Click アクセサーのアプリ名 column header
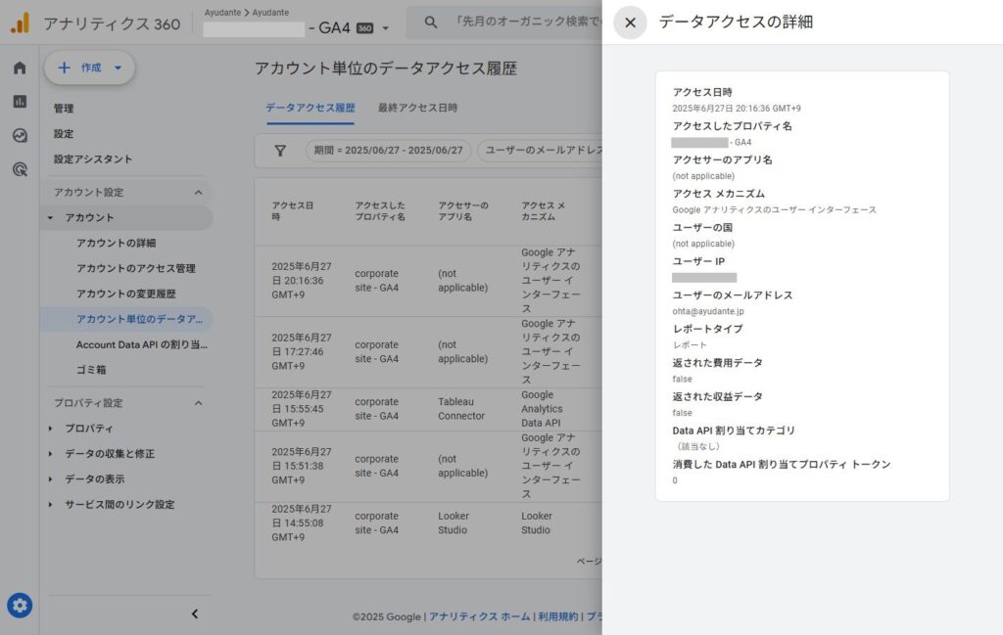The image size is (1003, 635). (463, 211)
